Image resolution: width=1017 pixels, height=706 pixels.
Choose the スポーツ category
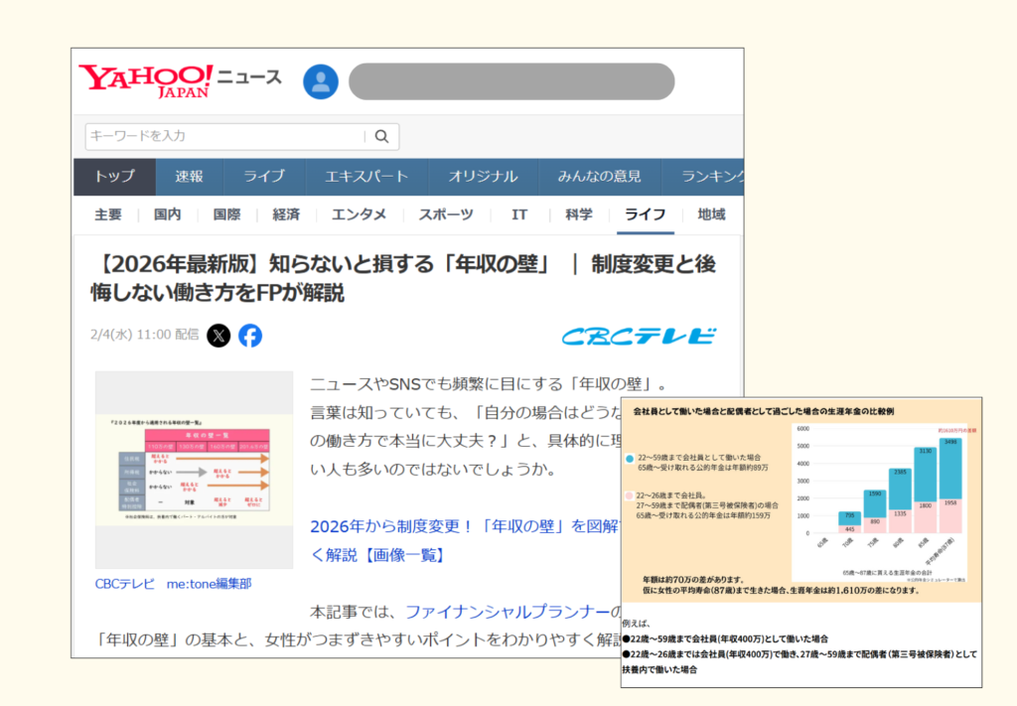[x=445, y=214]
